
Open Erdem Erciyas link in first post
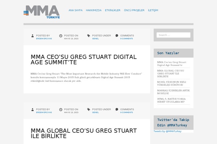[44, 39]
